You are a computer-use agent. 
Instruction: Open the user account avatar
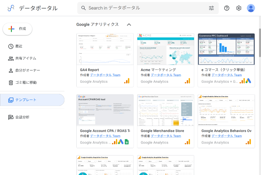click(x=251, y=8)
